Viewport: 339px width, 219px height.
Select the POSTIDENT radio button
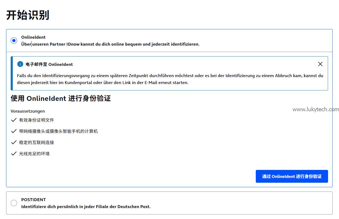coord(14,203)
